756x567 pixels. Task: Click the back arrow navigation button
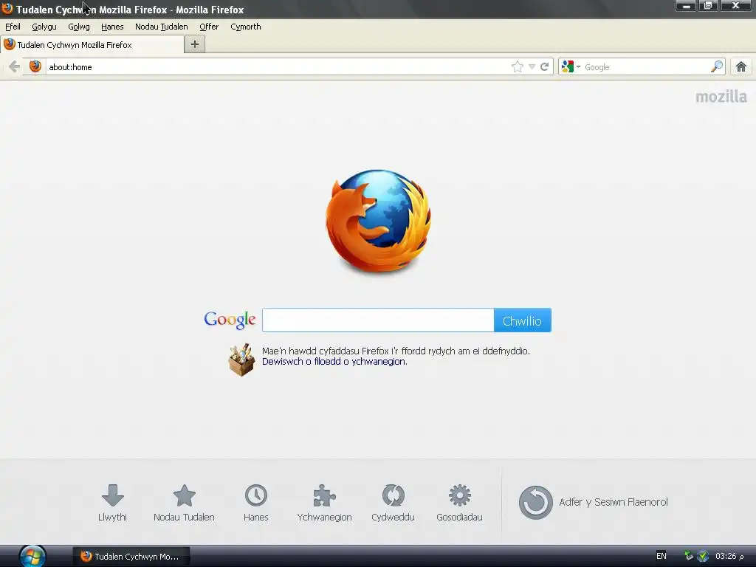pyautogui.click(x=15, y=66)
